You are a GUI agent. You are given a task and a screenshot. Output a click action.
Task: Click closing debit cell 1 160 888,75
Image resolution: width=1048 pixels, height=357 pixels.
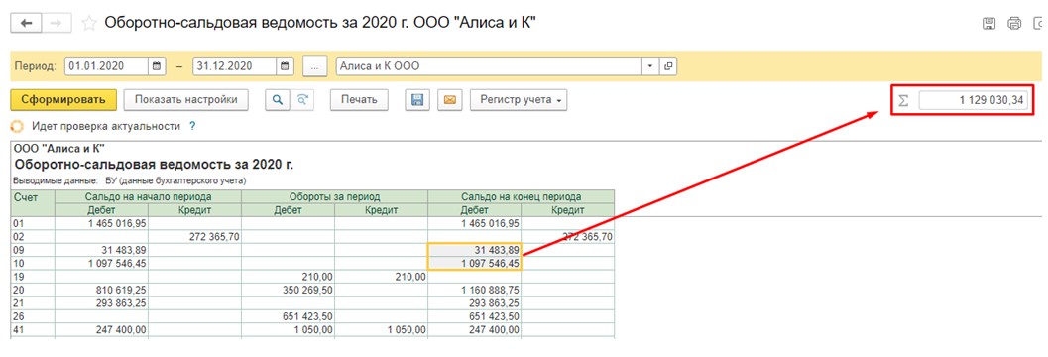coord(475,290)
